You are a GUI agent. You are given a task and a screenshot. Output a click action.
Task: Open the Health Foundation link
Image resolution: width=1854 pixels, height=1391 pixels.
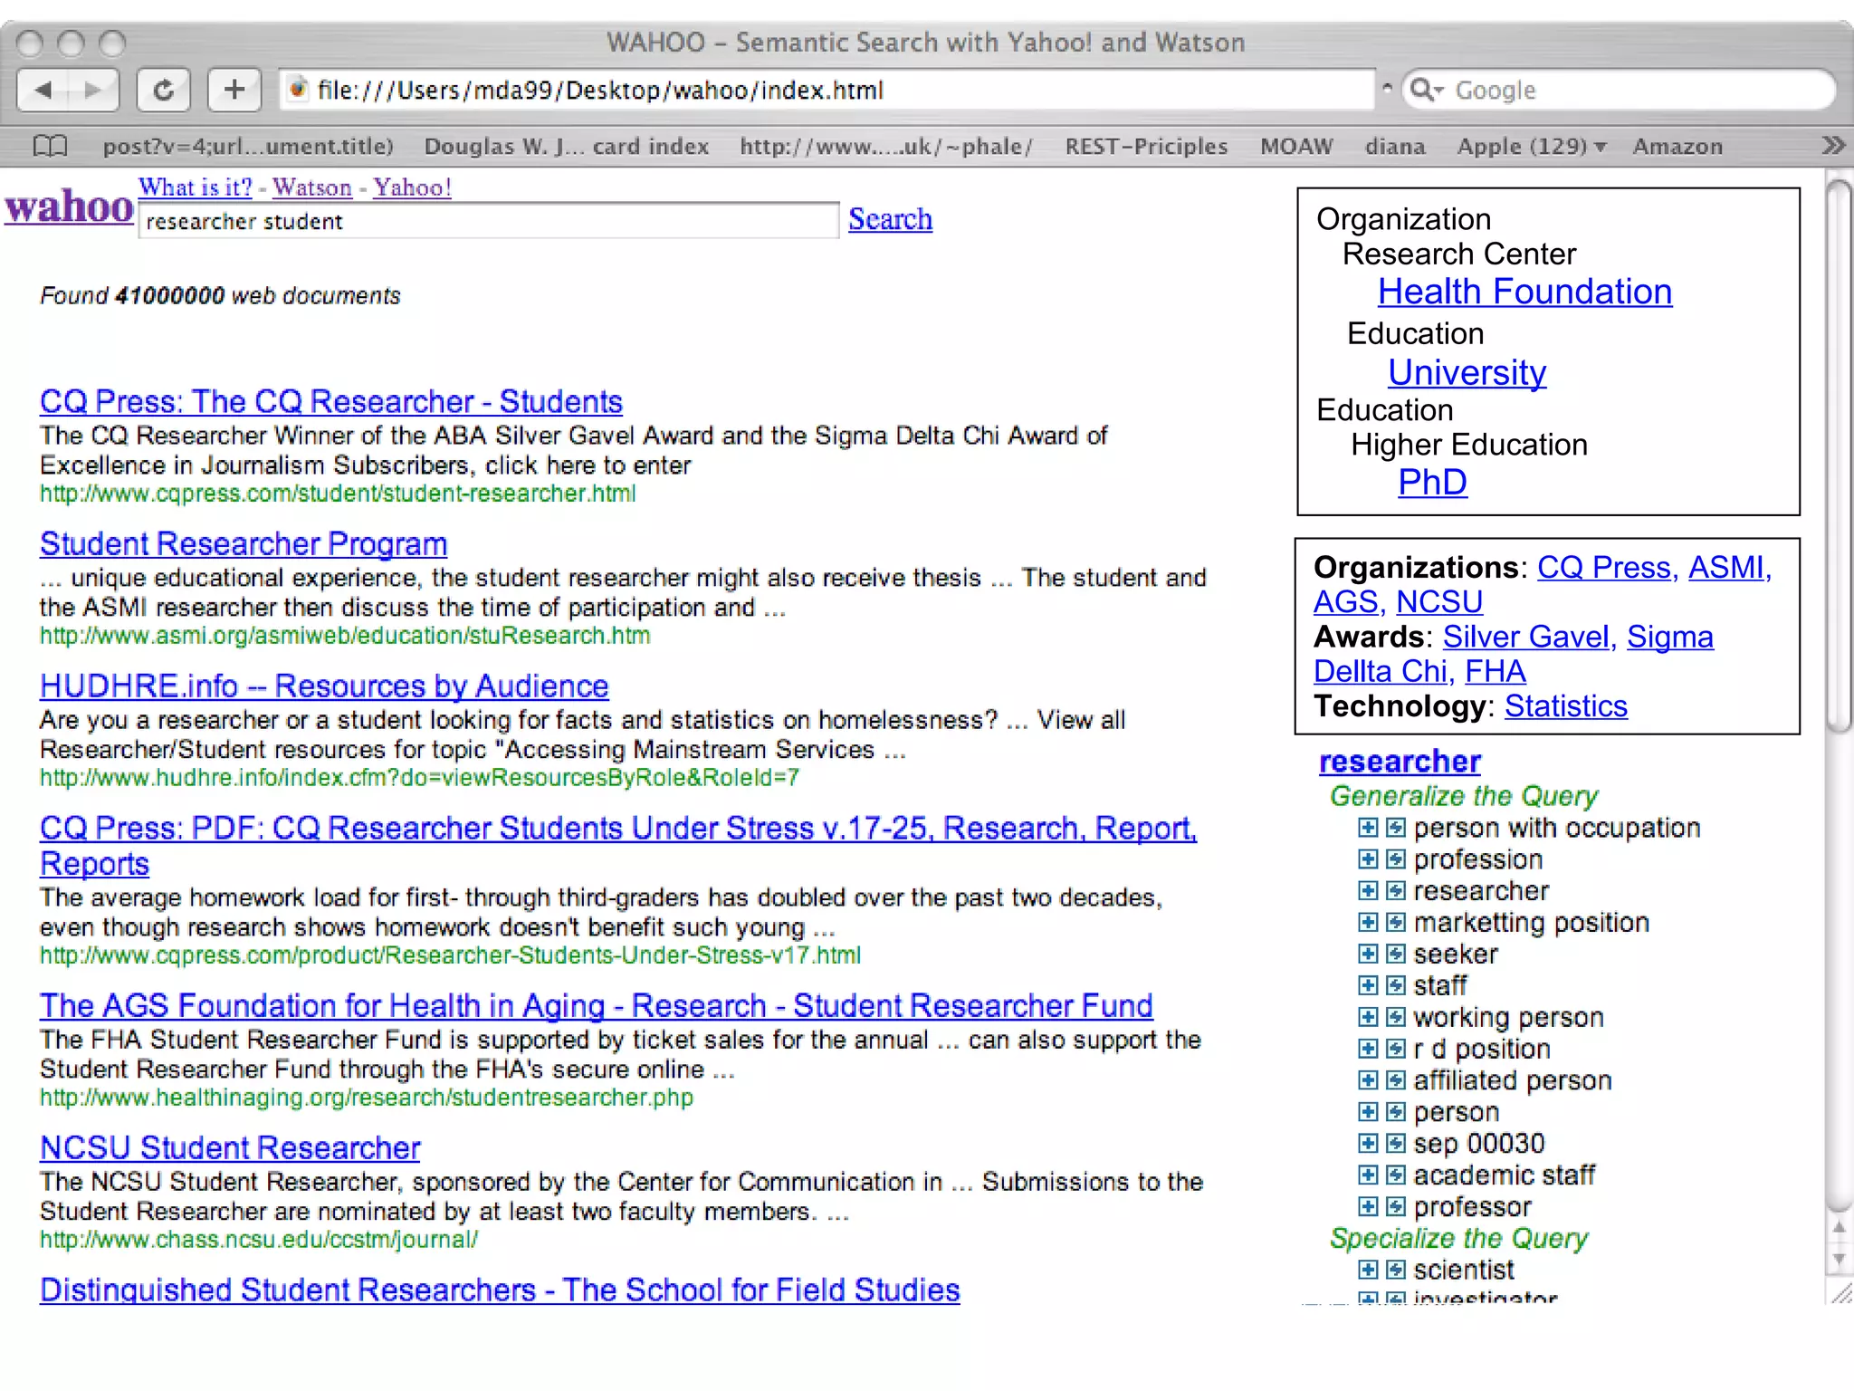[1524, 292]
